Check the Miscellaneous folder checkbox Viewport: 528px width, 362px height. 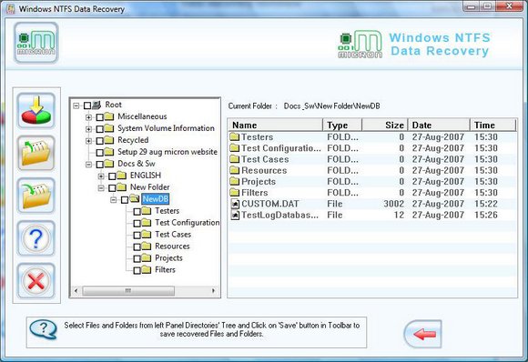pyautogui.click(x=99, y=117)
